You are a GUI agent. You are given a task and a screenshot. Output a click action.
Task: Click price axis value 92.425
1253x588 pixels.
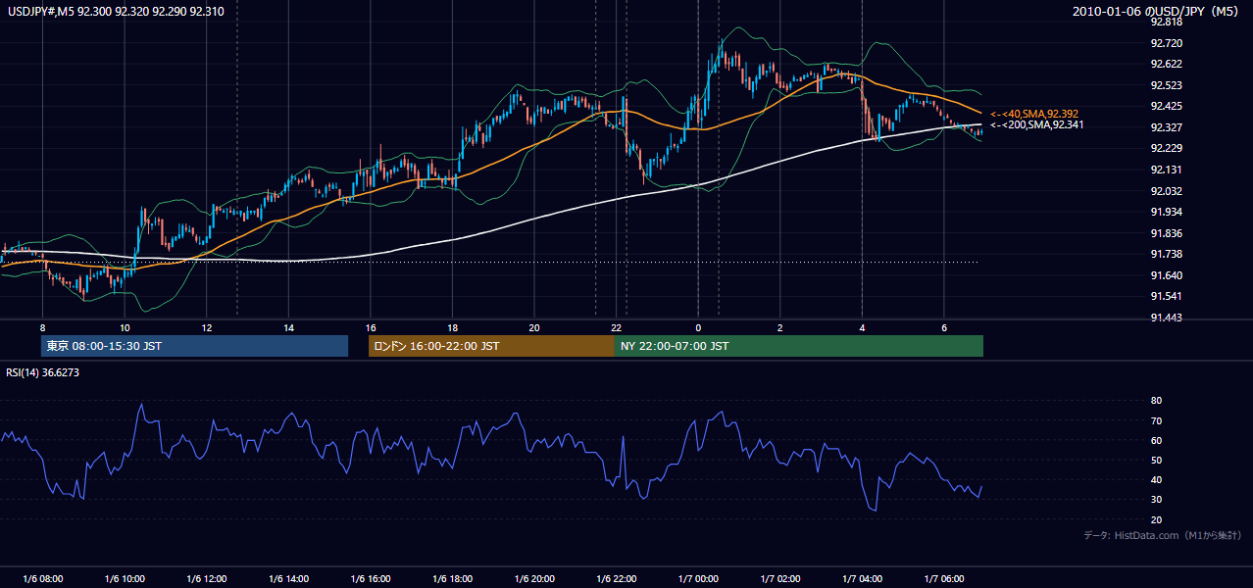click(1169, 106)
